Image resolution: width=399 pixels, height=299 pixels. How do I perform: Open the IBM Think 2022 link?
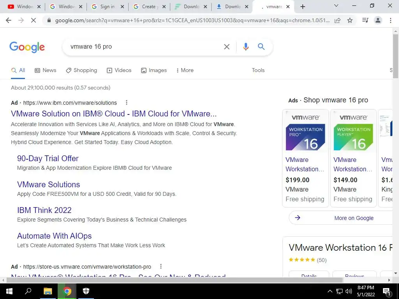coord(44,210)
